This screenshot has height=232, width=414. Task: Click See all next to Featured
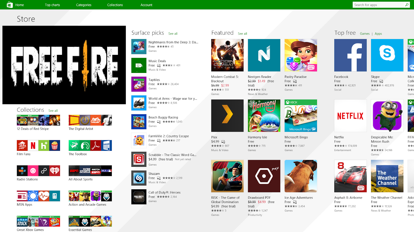(x=242, y=34)
